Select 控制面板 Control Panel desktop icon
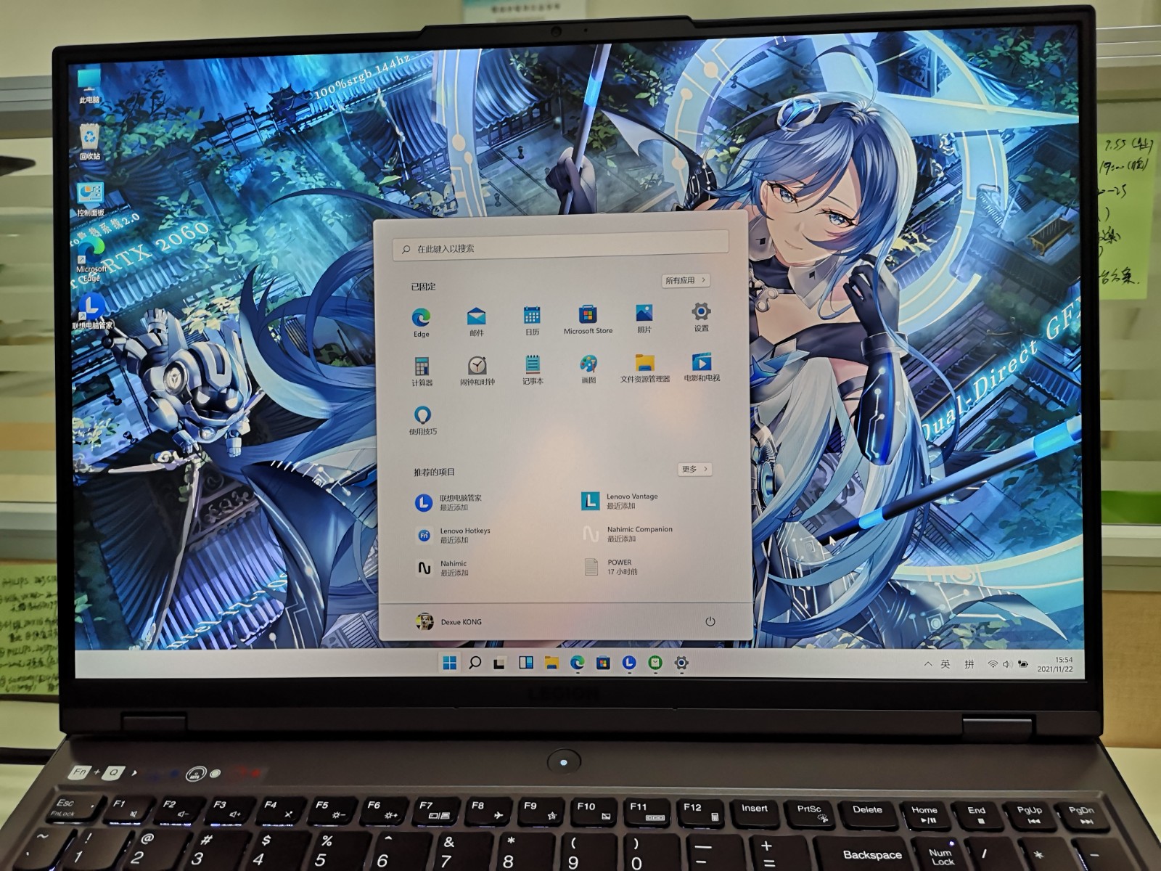 pyautogui.click(x=91, y=199)
